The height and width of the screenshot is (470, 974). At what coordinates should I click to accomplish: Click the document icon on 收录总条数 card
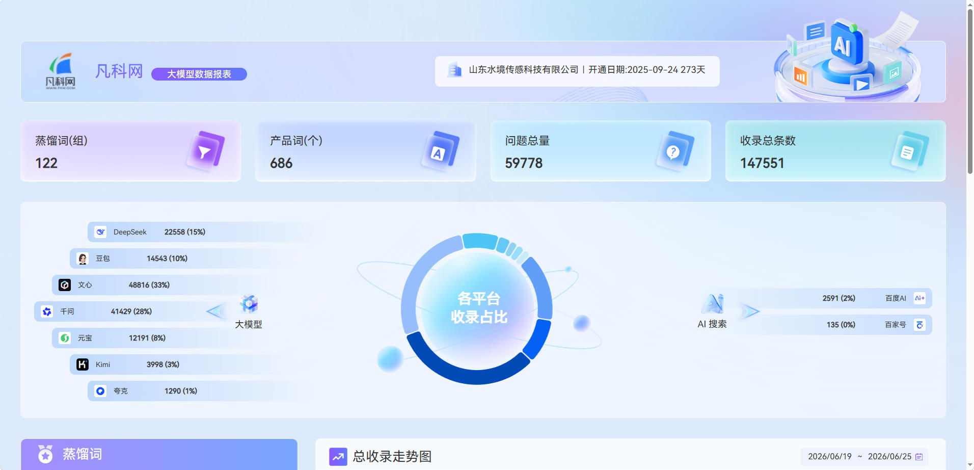tap(909, 151)
